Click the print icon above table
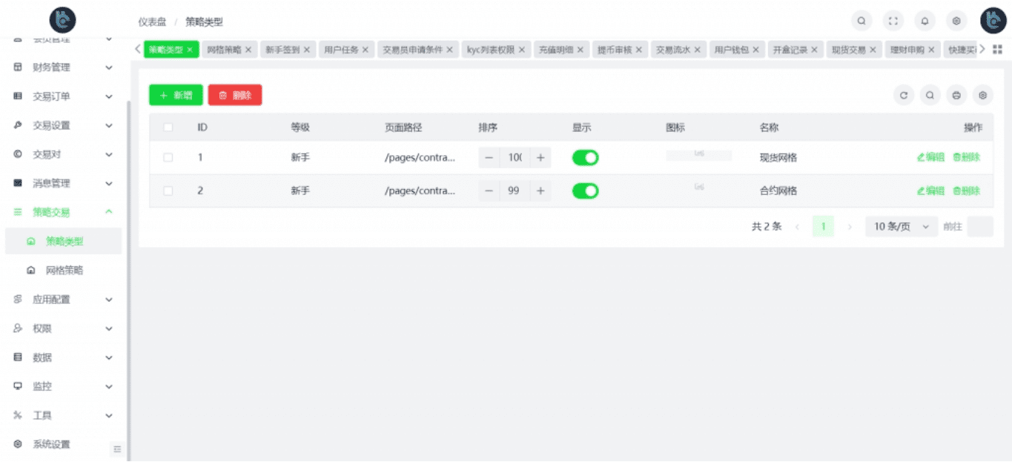The width and height of the screenshot is (1012, 462). (956, 95)
